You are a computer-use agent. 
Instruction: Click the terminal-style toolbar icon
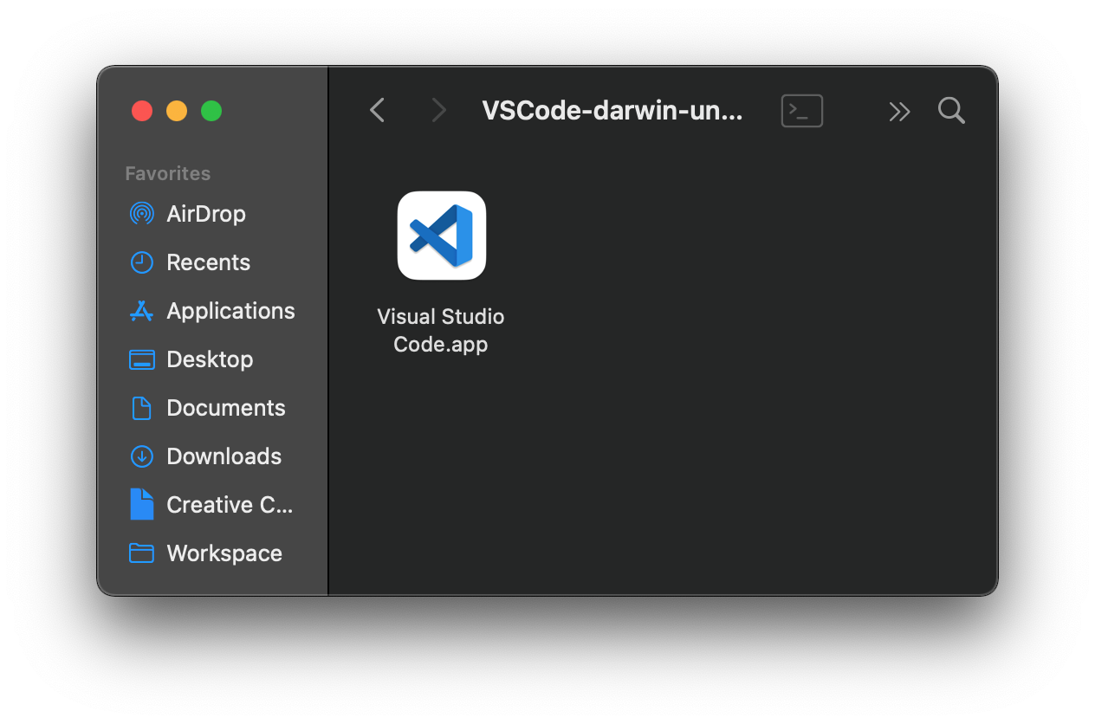click(x=801, y=111)
